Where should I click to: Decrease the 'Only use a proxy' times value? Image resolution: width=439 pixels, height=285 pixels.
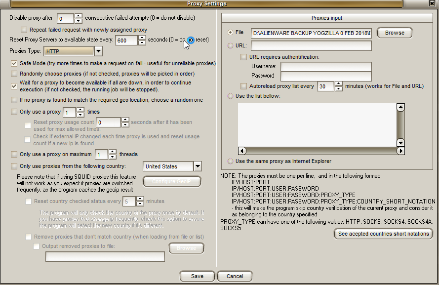(80, 115)
